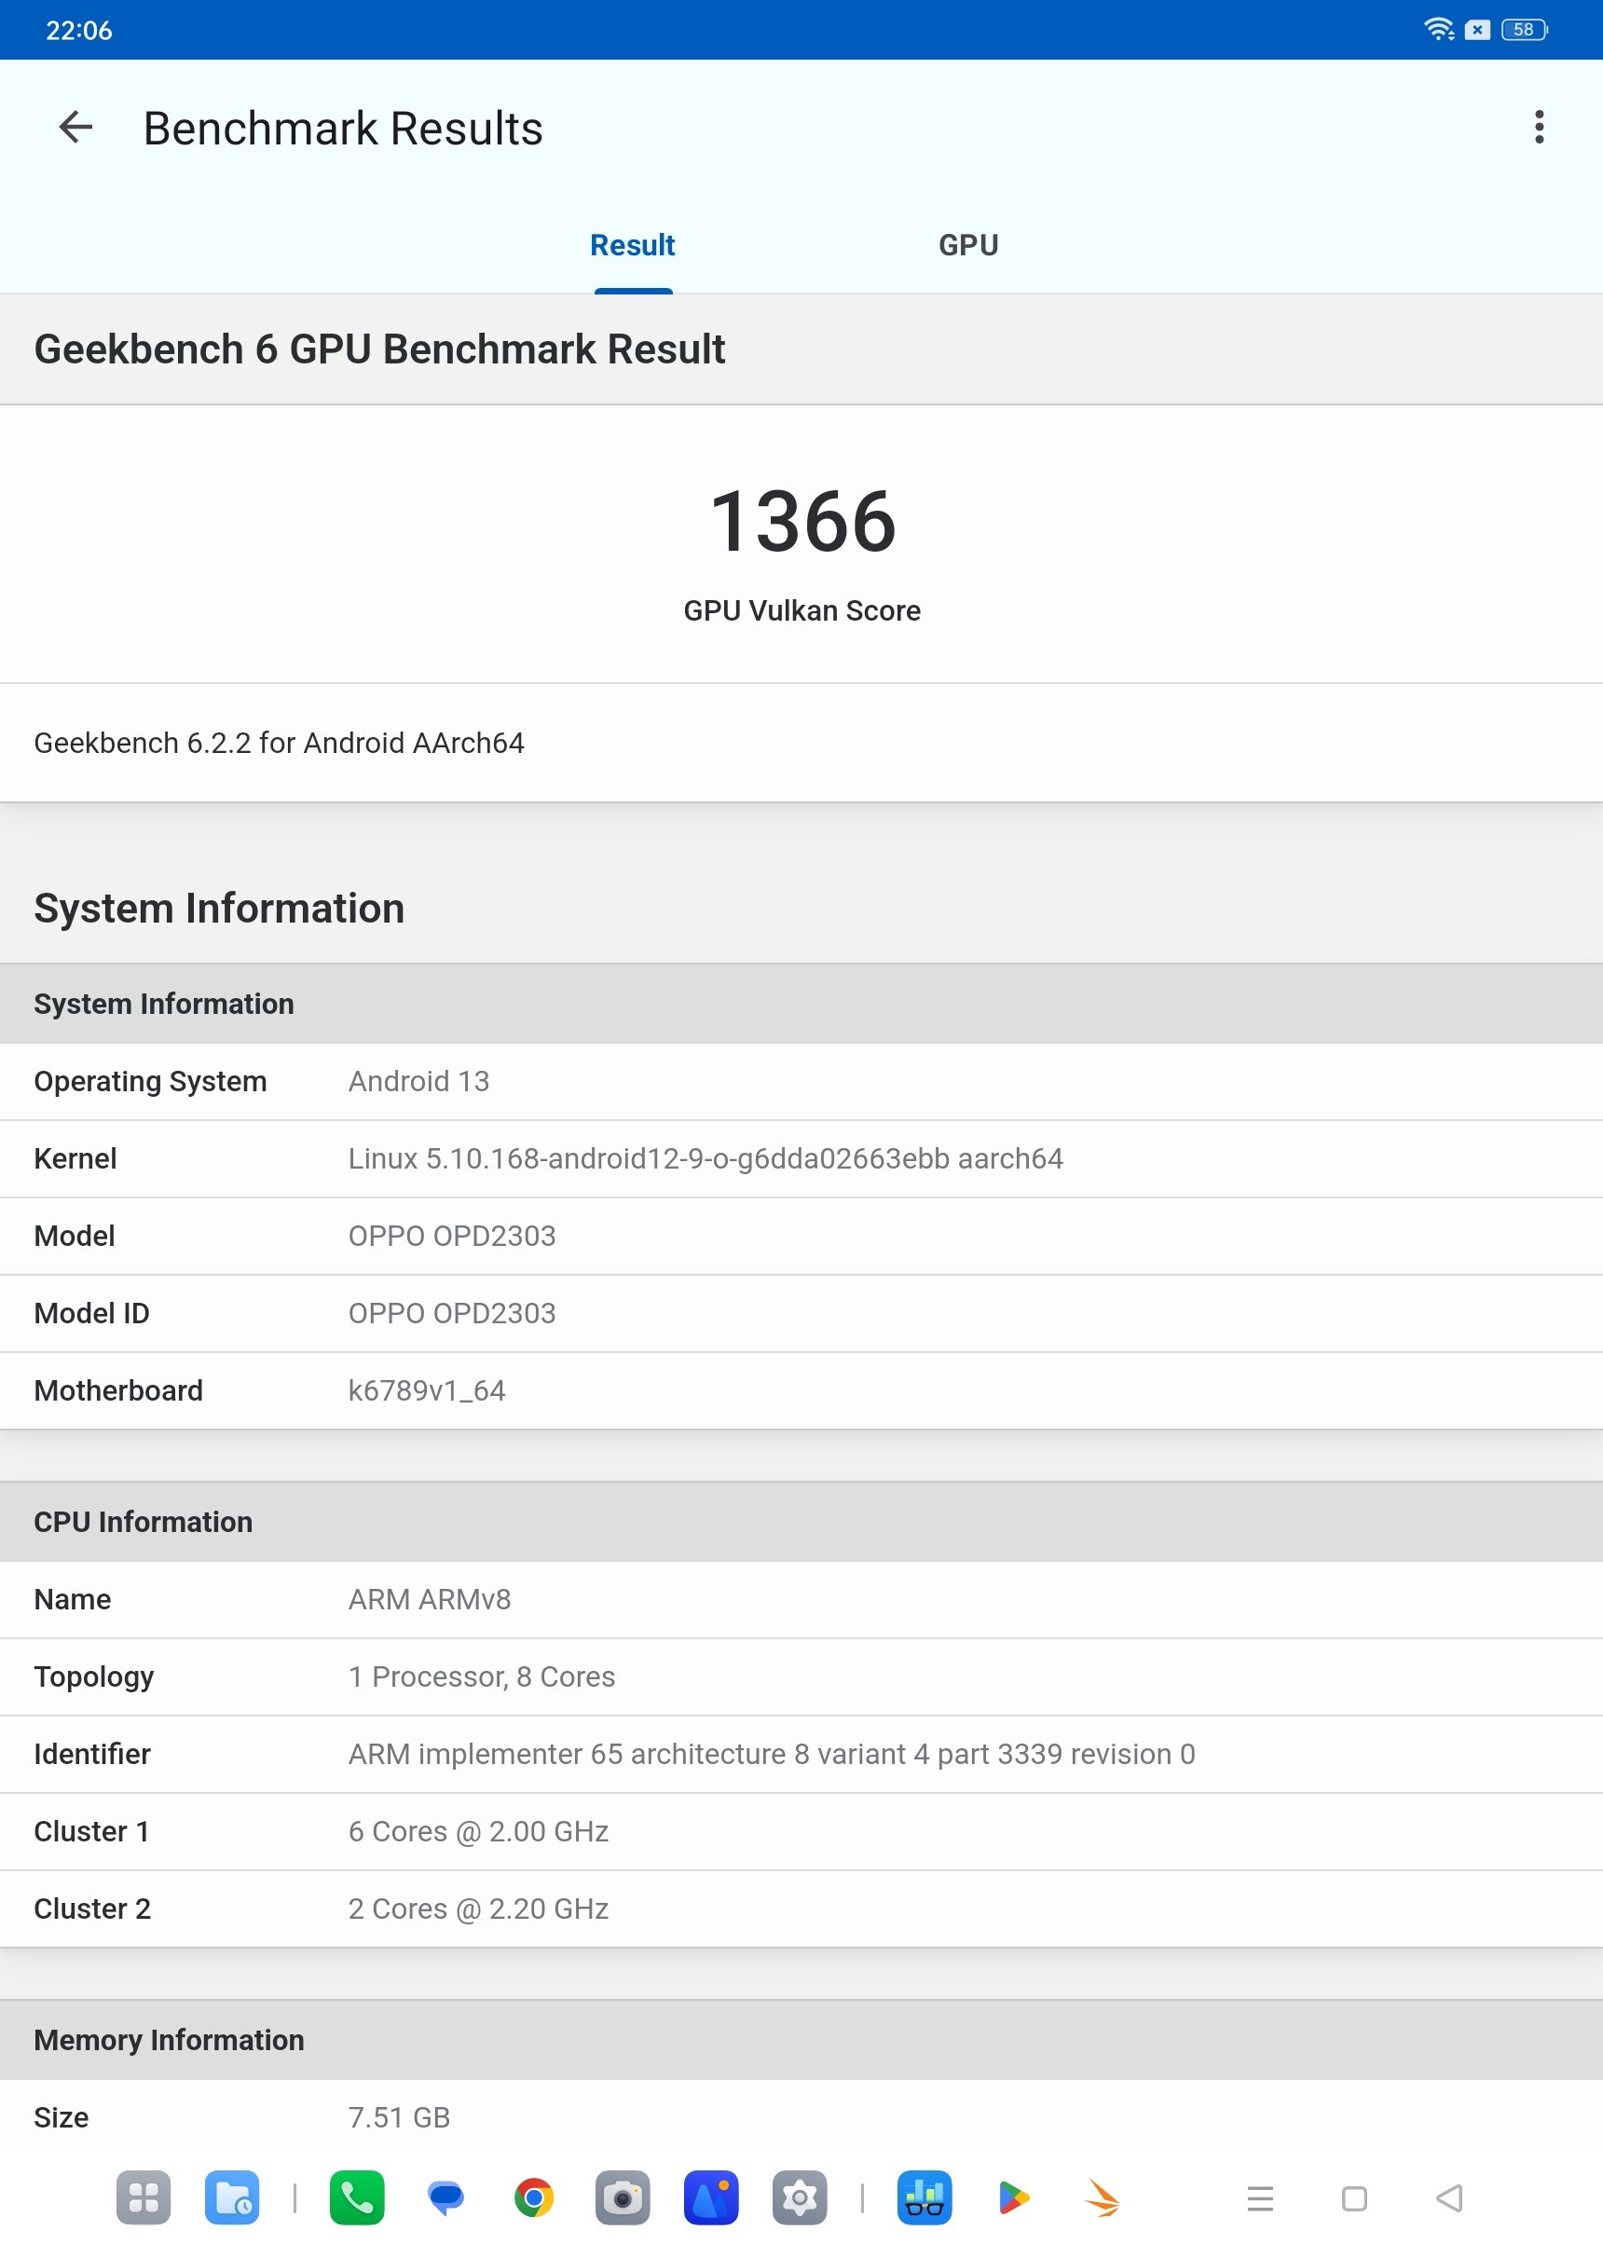1603x2244 pixels.
Task: Open the app drawer grid icon
Action: [x=144, y=2196]
